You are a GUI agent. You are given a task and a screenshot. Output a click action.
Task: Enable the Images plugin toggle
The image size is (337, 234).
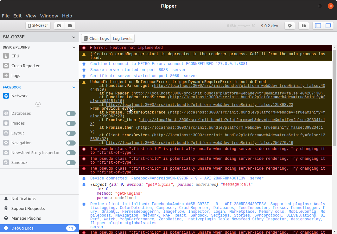point(71,123)
